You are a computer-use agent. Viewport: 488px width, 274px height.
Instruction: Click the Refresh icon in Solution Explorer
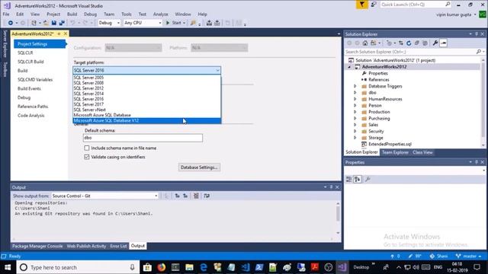(x=409, y=43)
